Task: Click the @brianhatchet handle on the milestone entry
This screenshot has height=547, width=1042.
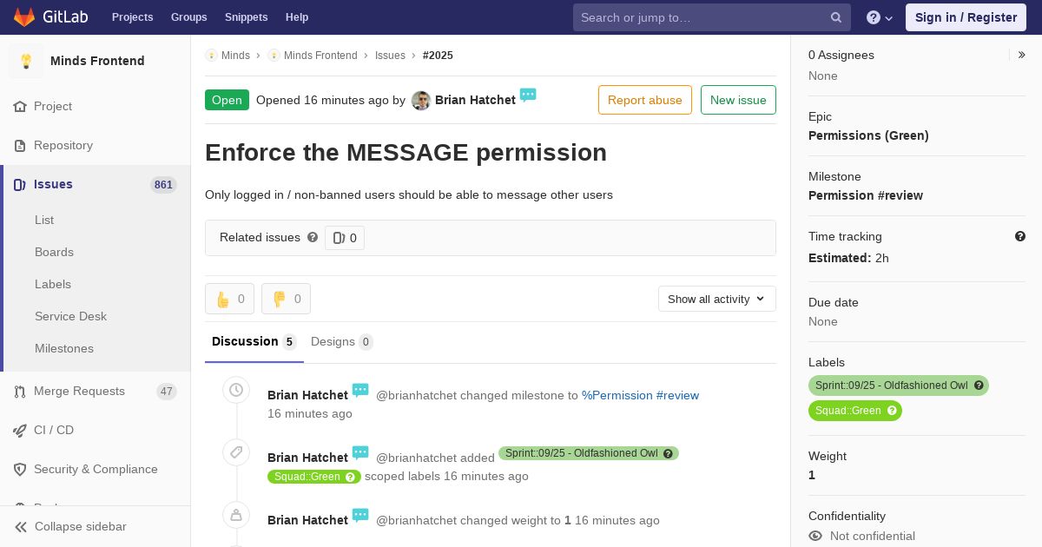Action: pos(416,395)
